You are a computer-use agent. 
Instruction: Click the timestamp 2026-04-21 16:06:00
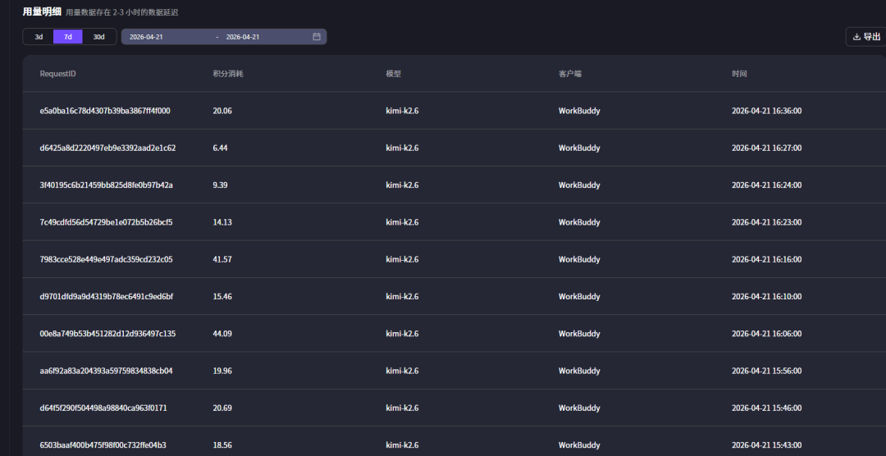(766, 334)
